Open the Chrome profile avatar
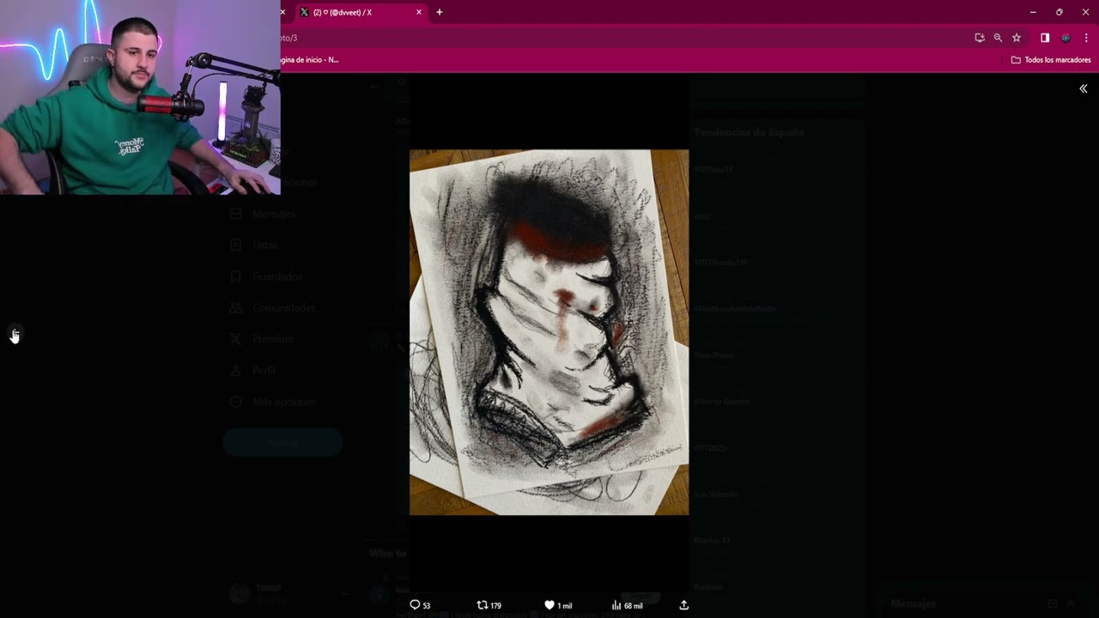1099x618 pixels. pyautogui.click(x=1066, y=38)
